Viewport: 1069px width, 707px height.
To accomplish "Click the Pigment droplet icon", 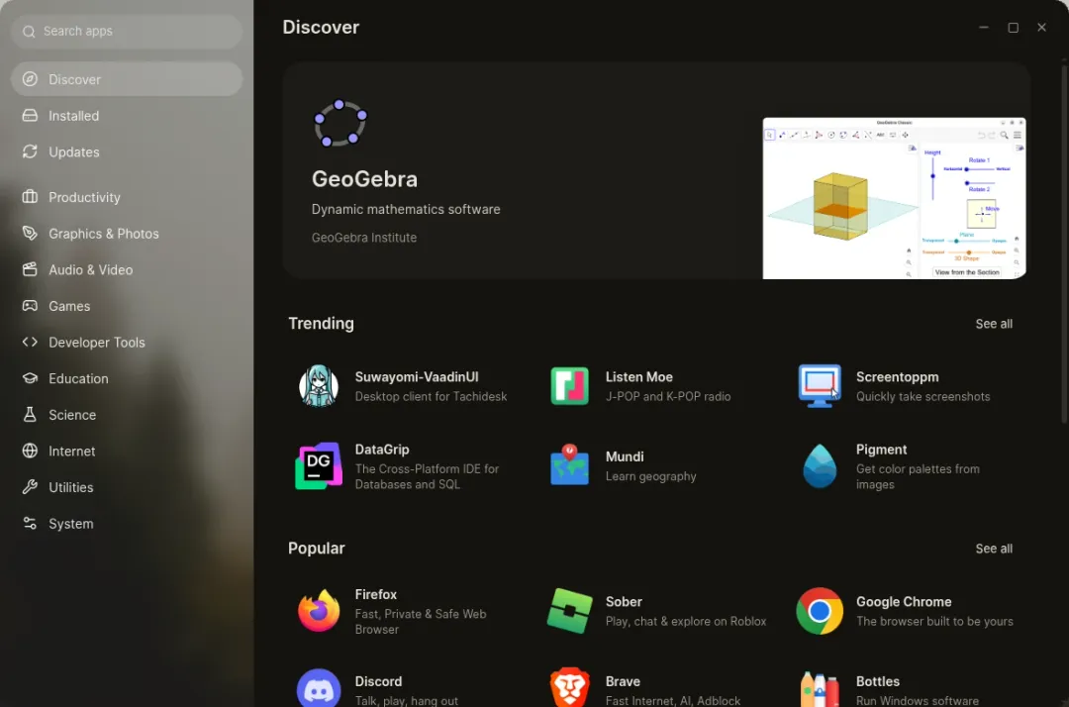I will [820, 466].
